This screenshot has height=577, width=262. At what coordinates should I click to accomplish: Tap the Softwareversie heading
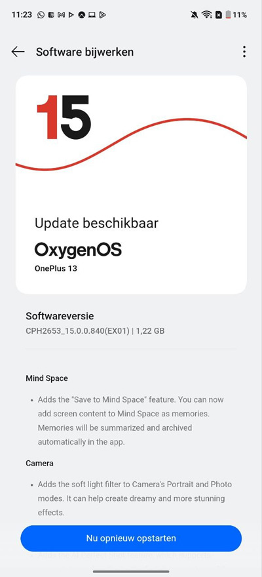click(x=60, y=316)
